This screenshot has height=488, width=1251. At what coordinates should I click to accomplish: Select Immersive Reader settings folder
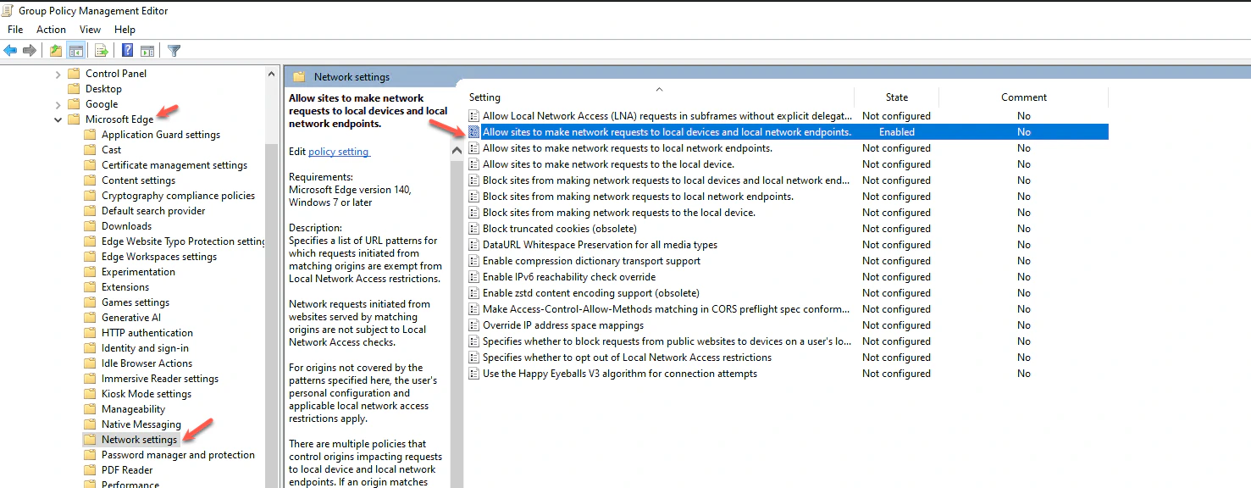pos(160,379)
